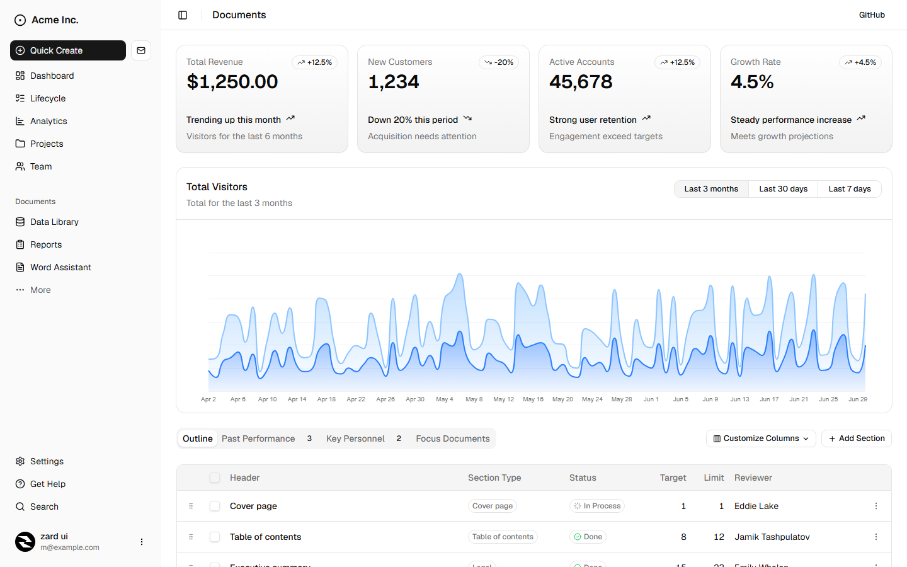Click +12.5% badge on Active Accounts
This screenshot has width=907, height=567.
click(677, 62)
